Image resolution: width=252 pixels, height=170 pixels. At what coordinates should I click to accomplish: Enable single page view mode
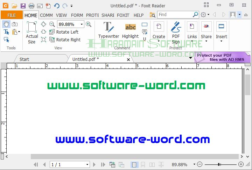(x=134, y=164)
